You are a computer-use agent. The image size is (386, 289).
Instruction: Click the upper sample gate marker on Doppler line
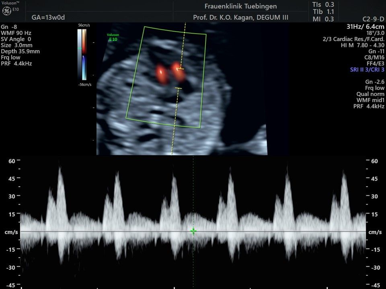coord(181,69)
